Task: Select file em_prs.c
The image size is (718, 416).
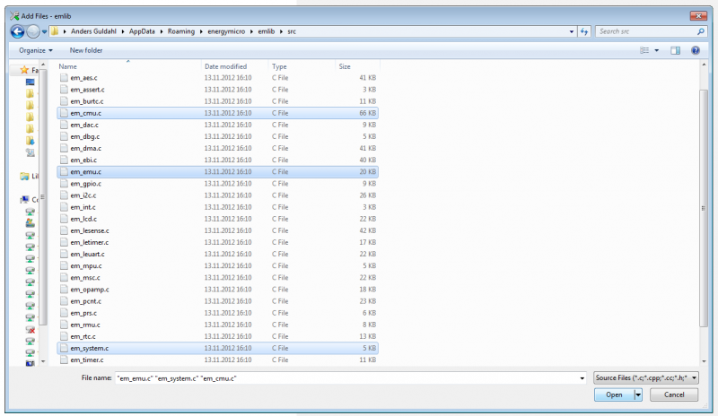Action: click(x=217, y=313)
